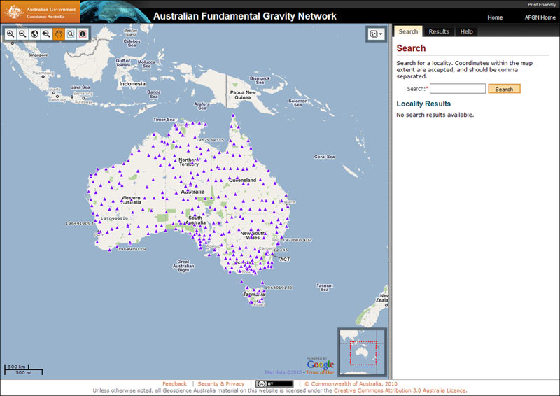The height and width of the screenshot is (396, 560).
Task: Click the Print Friendly link
Action: [542, 4]
